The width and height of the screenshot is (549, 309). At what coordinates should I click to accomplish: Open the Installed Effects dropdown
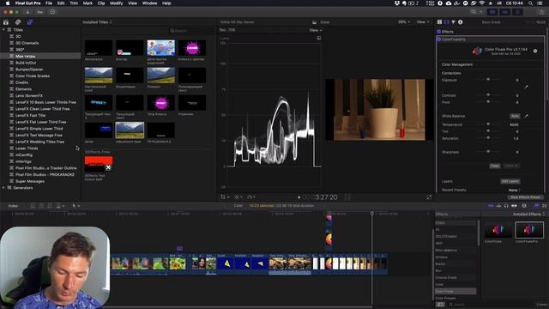tap(528, 214)
